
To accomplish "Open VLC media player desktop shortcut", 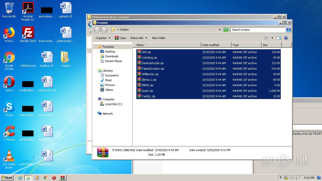I will point(9,159).
